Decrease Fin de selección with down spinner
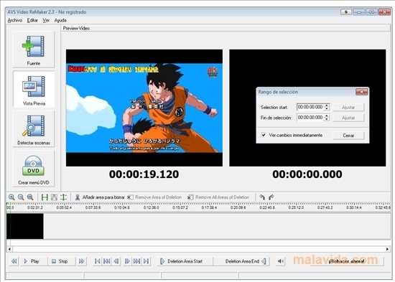 coord(327,119)
